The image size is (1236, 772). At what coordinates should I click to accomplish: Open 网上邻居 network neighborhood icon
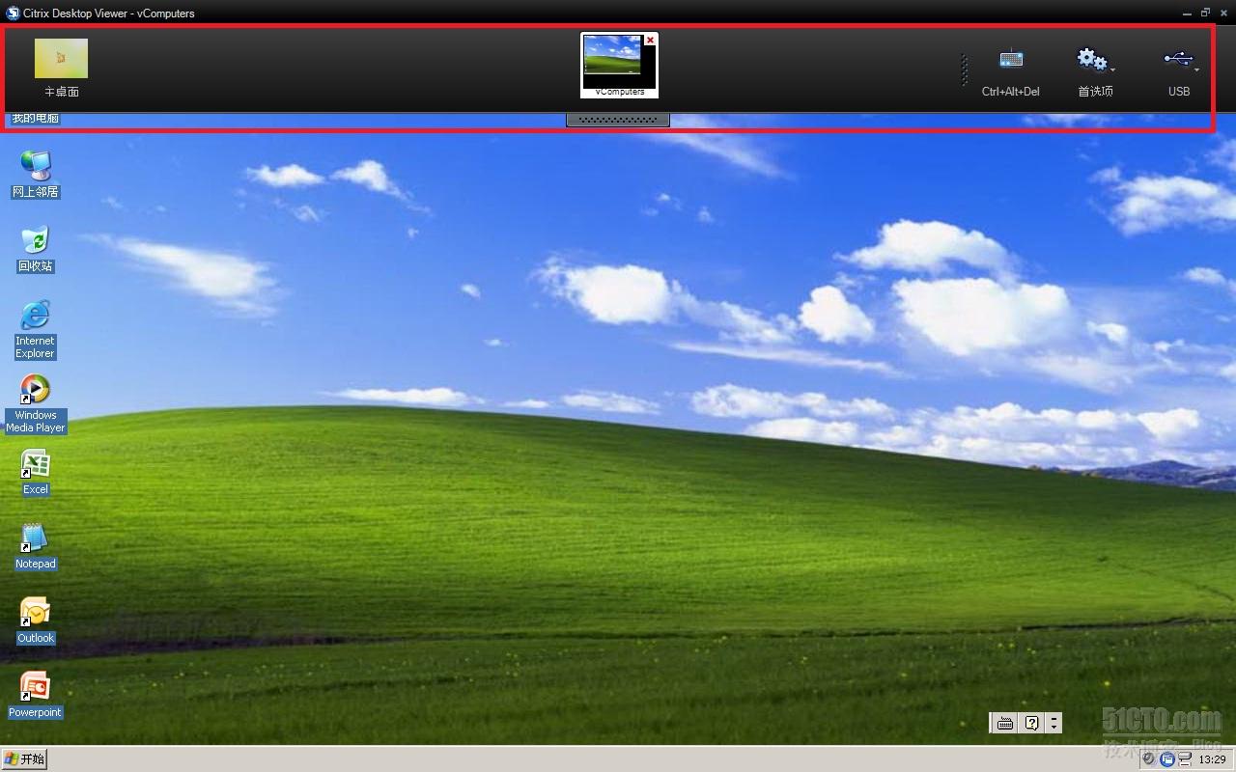pyautogui.click(x=36, y=175)
